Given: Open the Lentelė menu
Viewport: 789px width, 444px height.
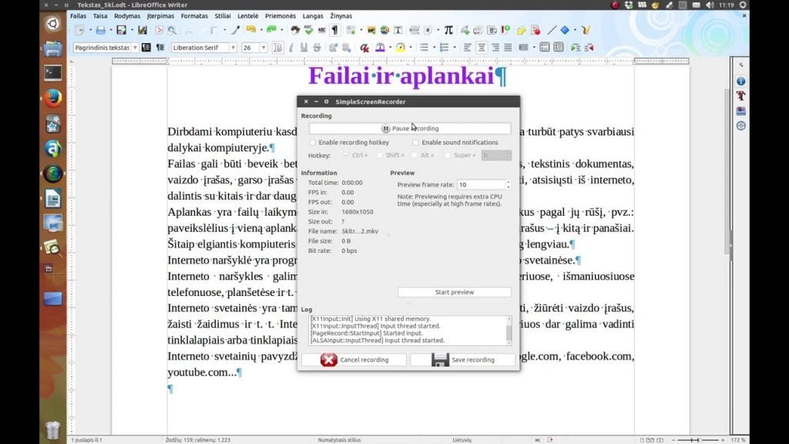Looking at the screenshot, I should click(x=247, y=16).
